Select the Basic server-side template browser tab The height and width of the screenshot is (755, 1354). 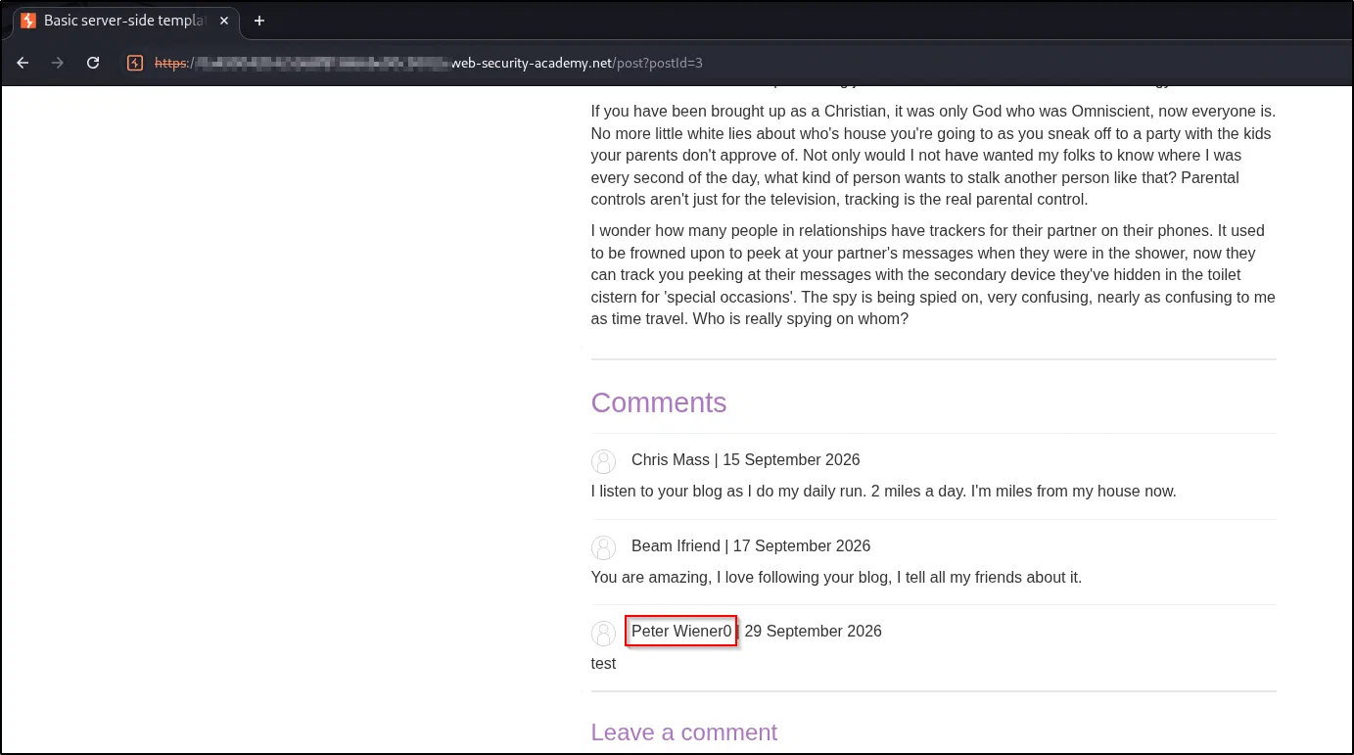[125, 21]
